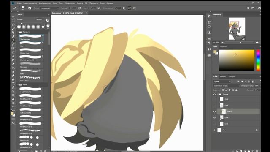Select the Clone Stamp tool
Screen dimensions: 270x152
[13, 56]
